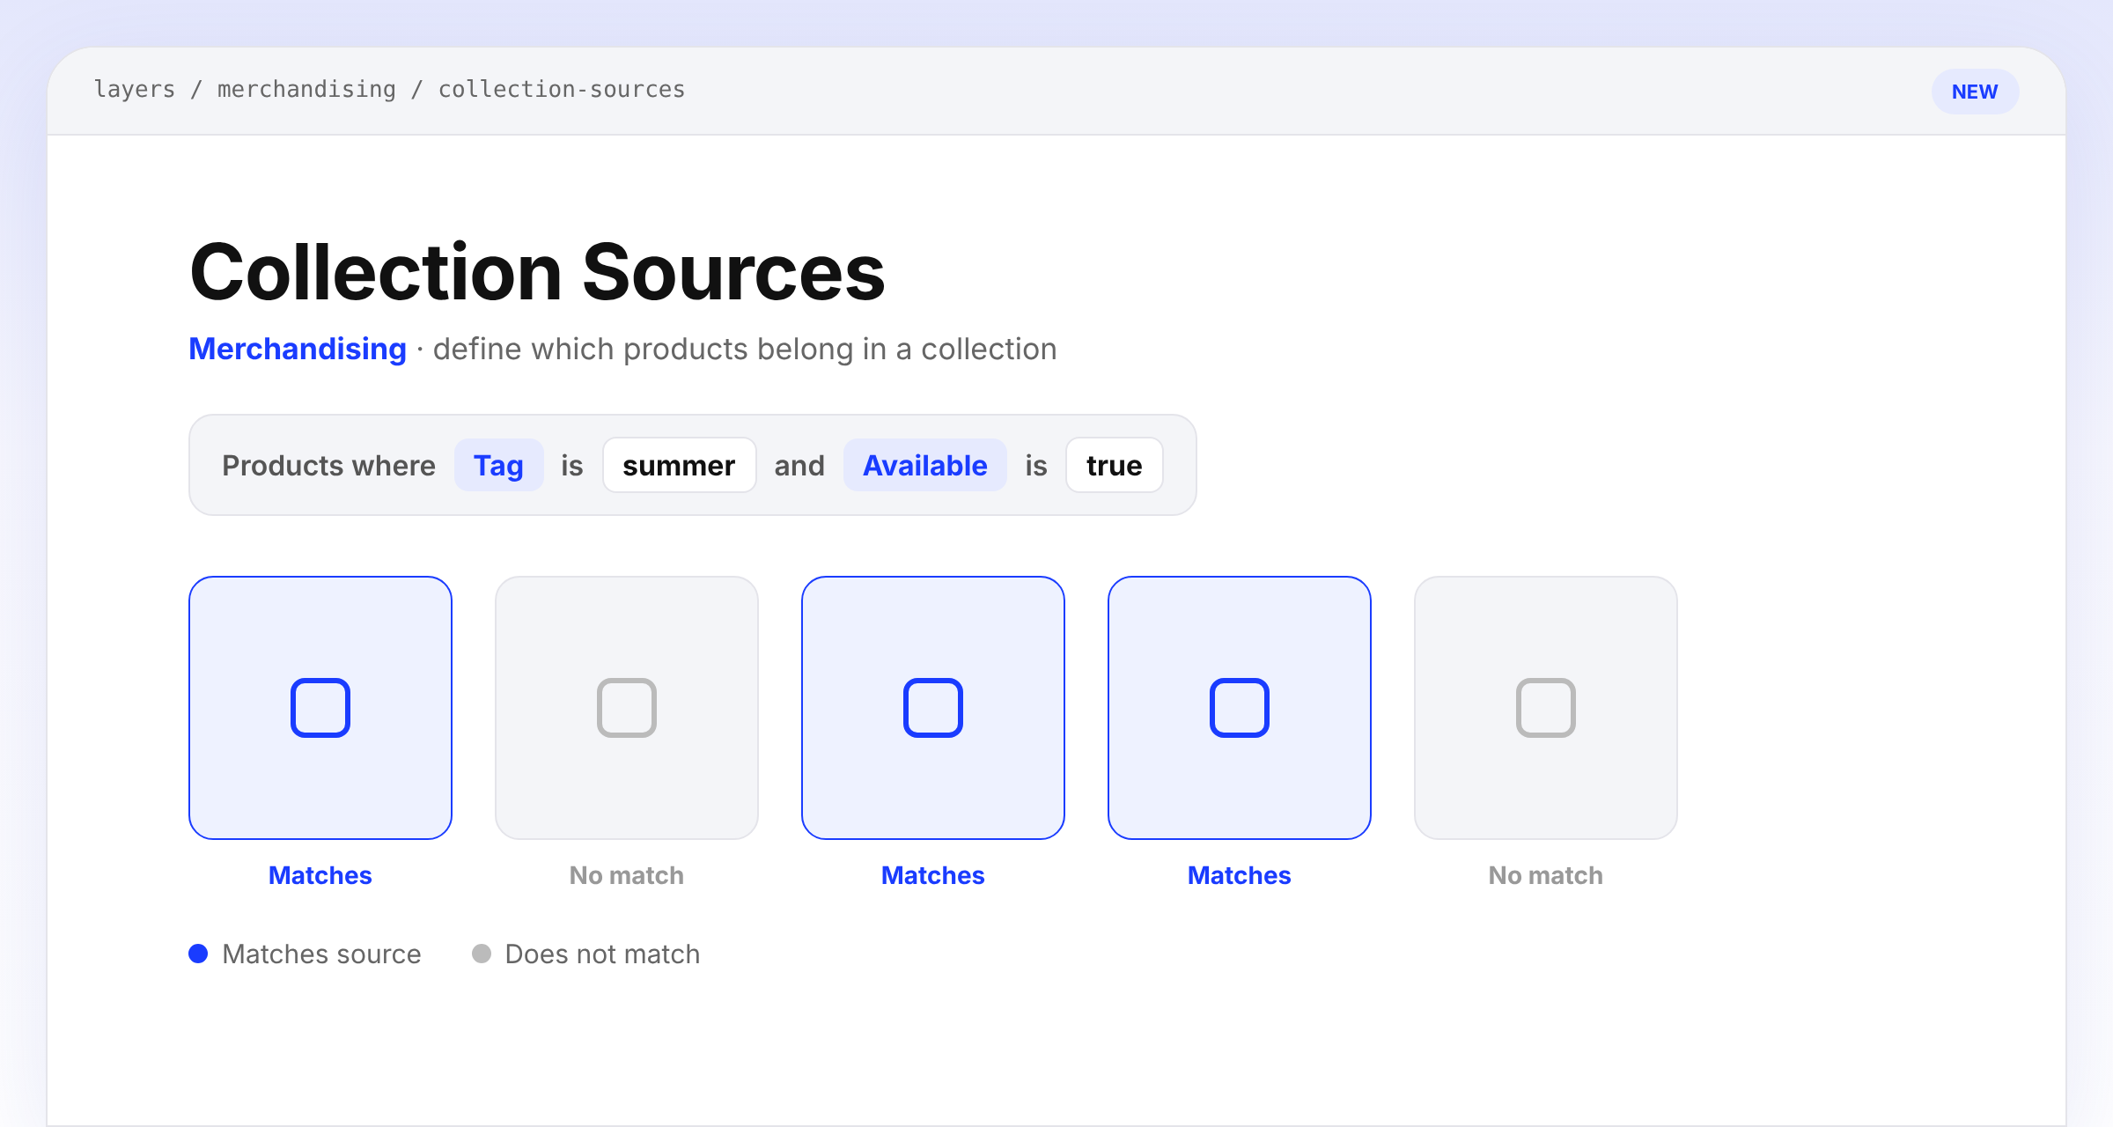Click the NEW badge in the header
Viewport: 2113px width, 1127px height.
click(x=1975, y=92)
